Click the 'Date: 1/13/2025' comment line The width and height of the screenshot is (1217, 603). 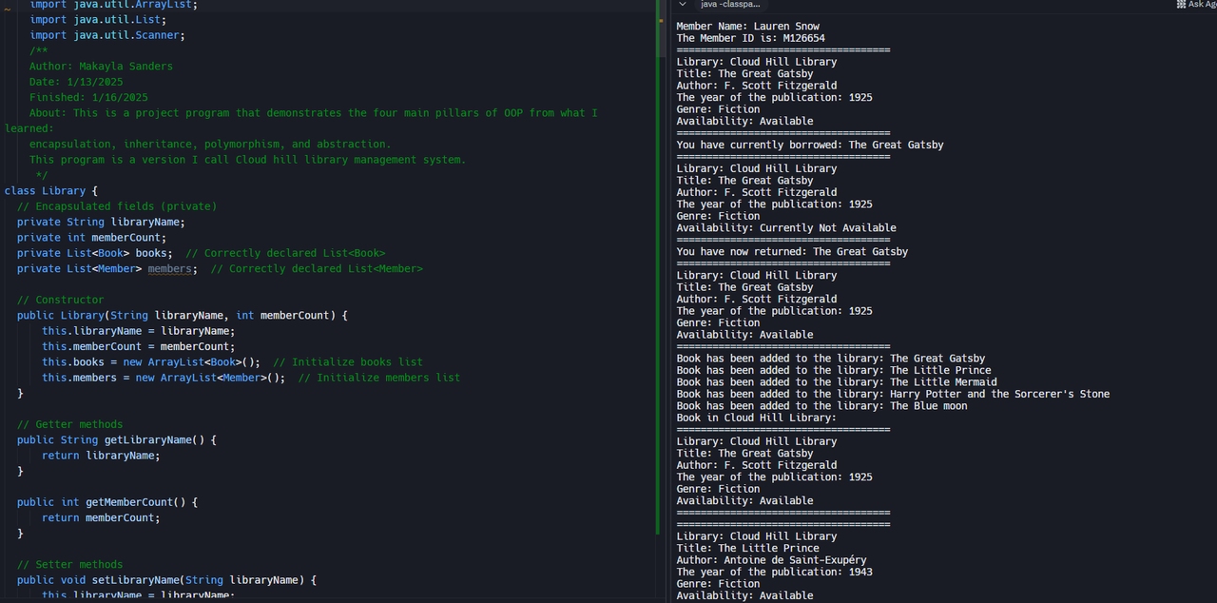[76, 82]
